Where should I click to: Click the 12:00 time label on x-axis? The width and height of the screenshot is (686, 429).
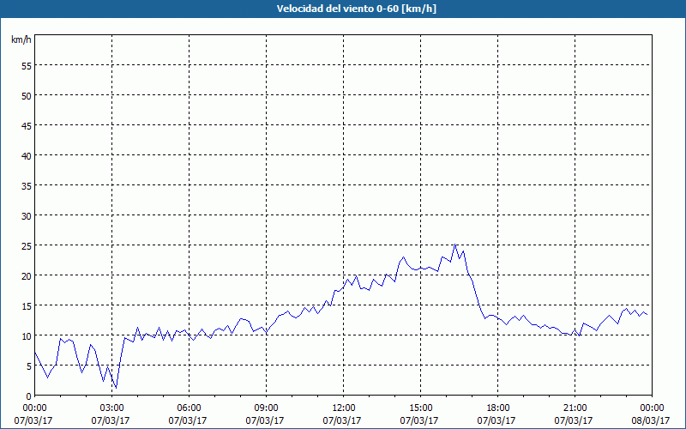(x=344, y=408)
